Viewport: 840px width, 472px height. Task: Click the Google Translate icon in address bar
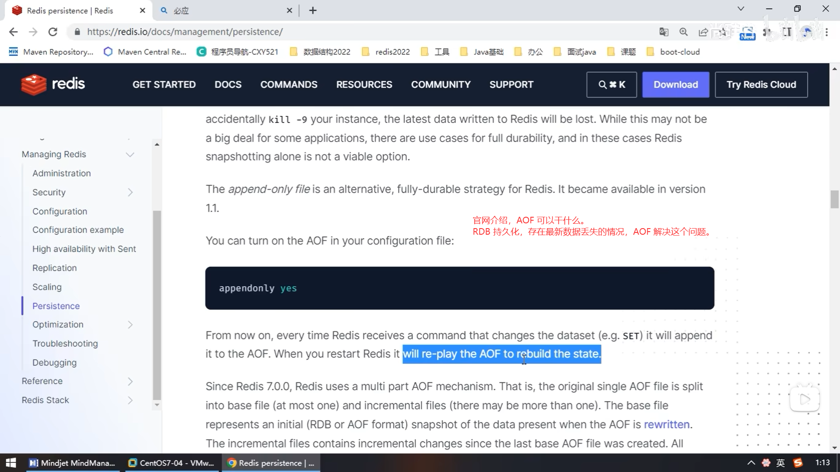(x=664, y=32)
